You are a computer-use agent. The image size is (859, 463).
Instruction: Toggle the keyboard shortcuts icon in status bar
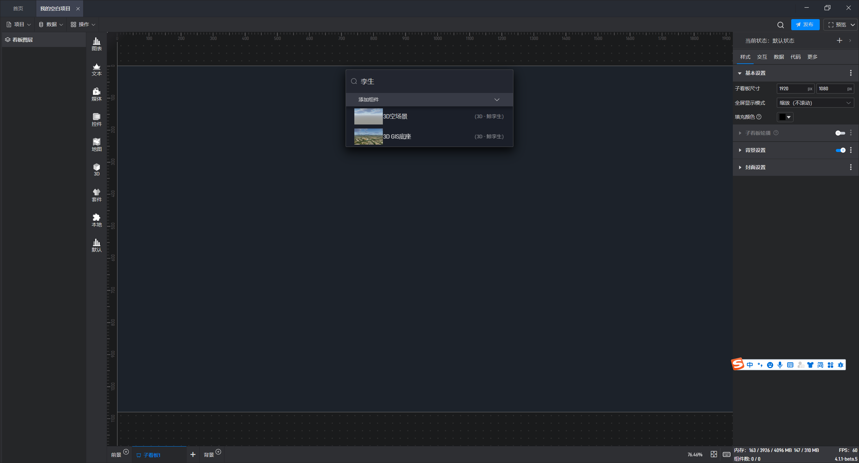pyautogui.click(x=726, y=454)
